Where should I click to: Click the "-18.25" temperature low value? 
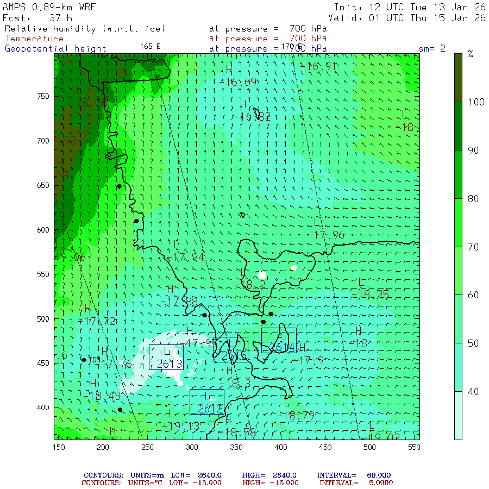tap(370, 294)
